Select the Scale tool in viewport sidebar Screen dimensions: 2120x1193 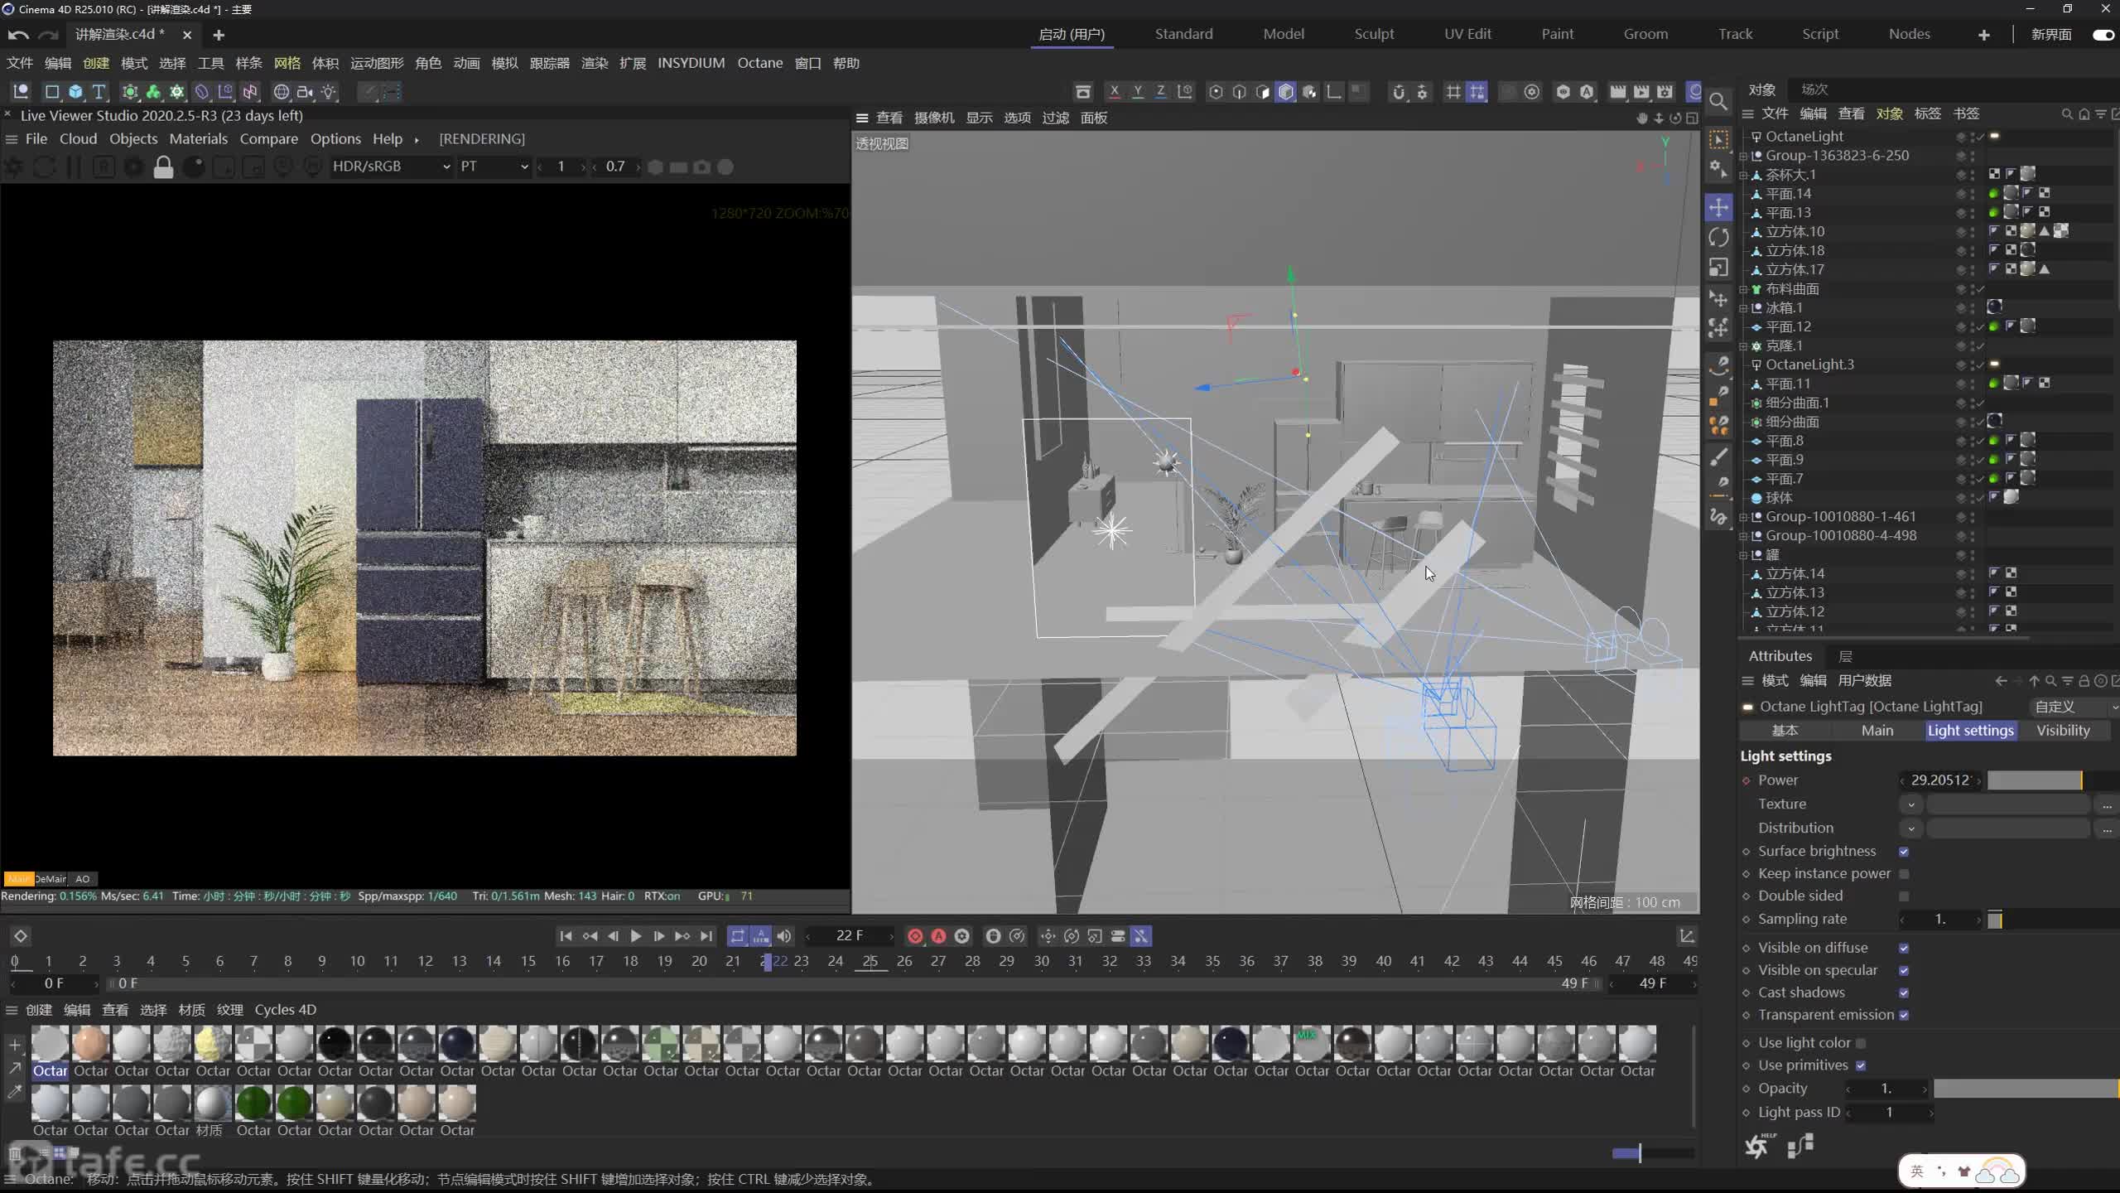pyautogui.click(x=1718, y=268)
